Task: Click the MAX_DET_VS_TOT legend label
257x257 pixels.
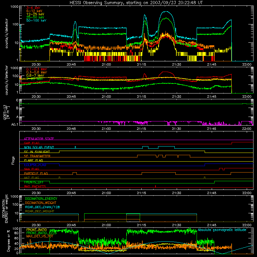Action: 40,236
